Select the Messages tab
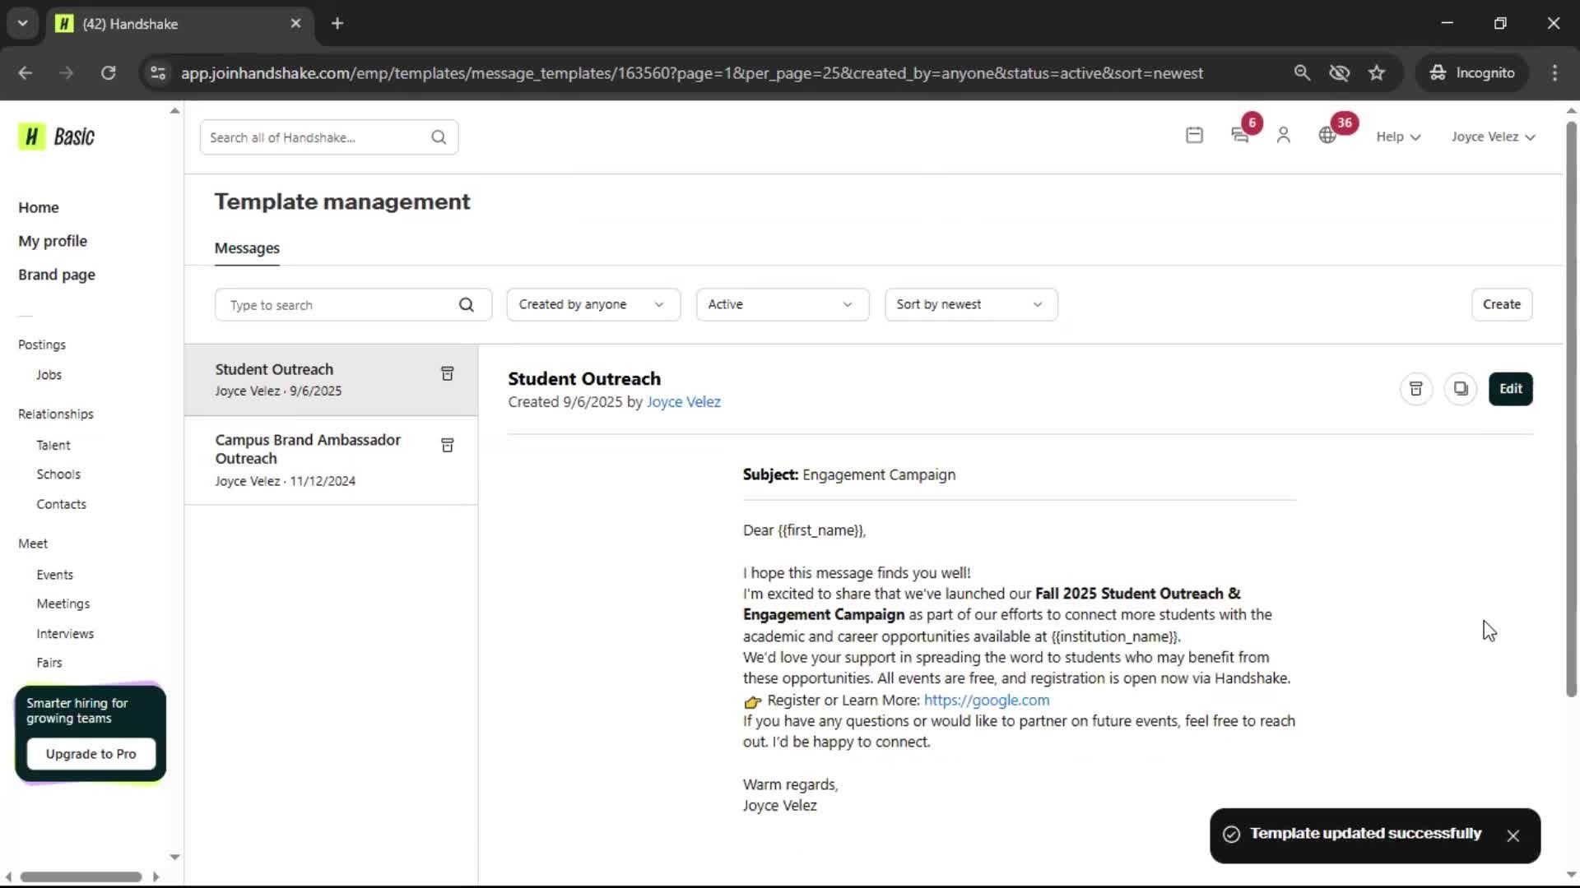 pyautogui.click(x=247, y=248)
